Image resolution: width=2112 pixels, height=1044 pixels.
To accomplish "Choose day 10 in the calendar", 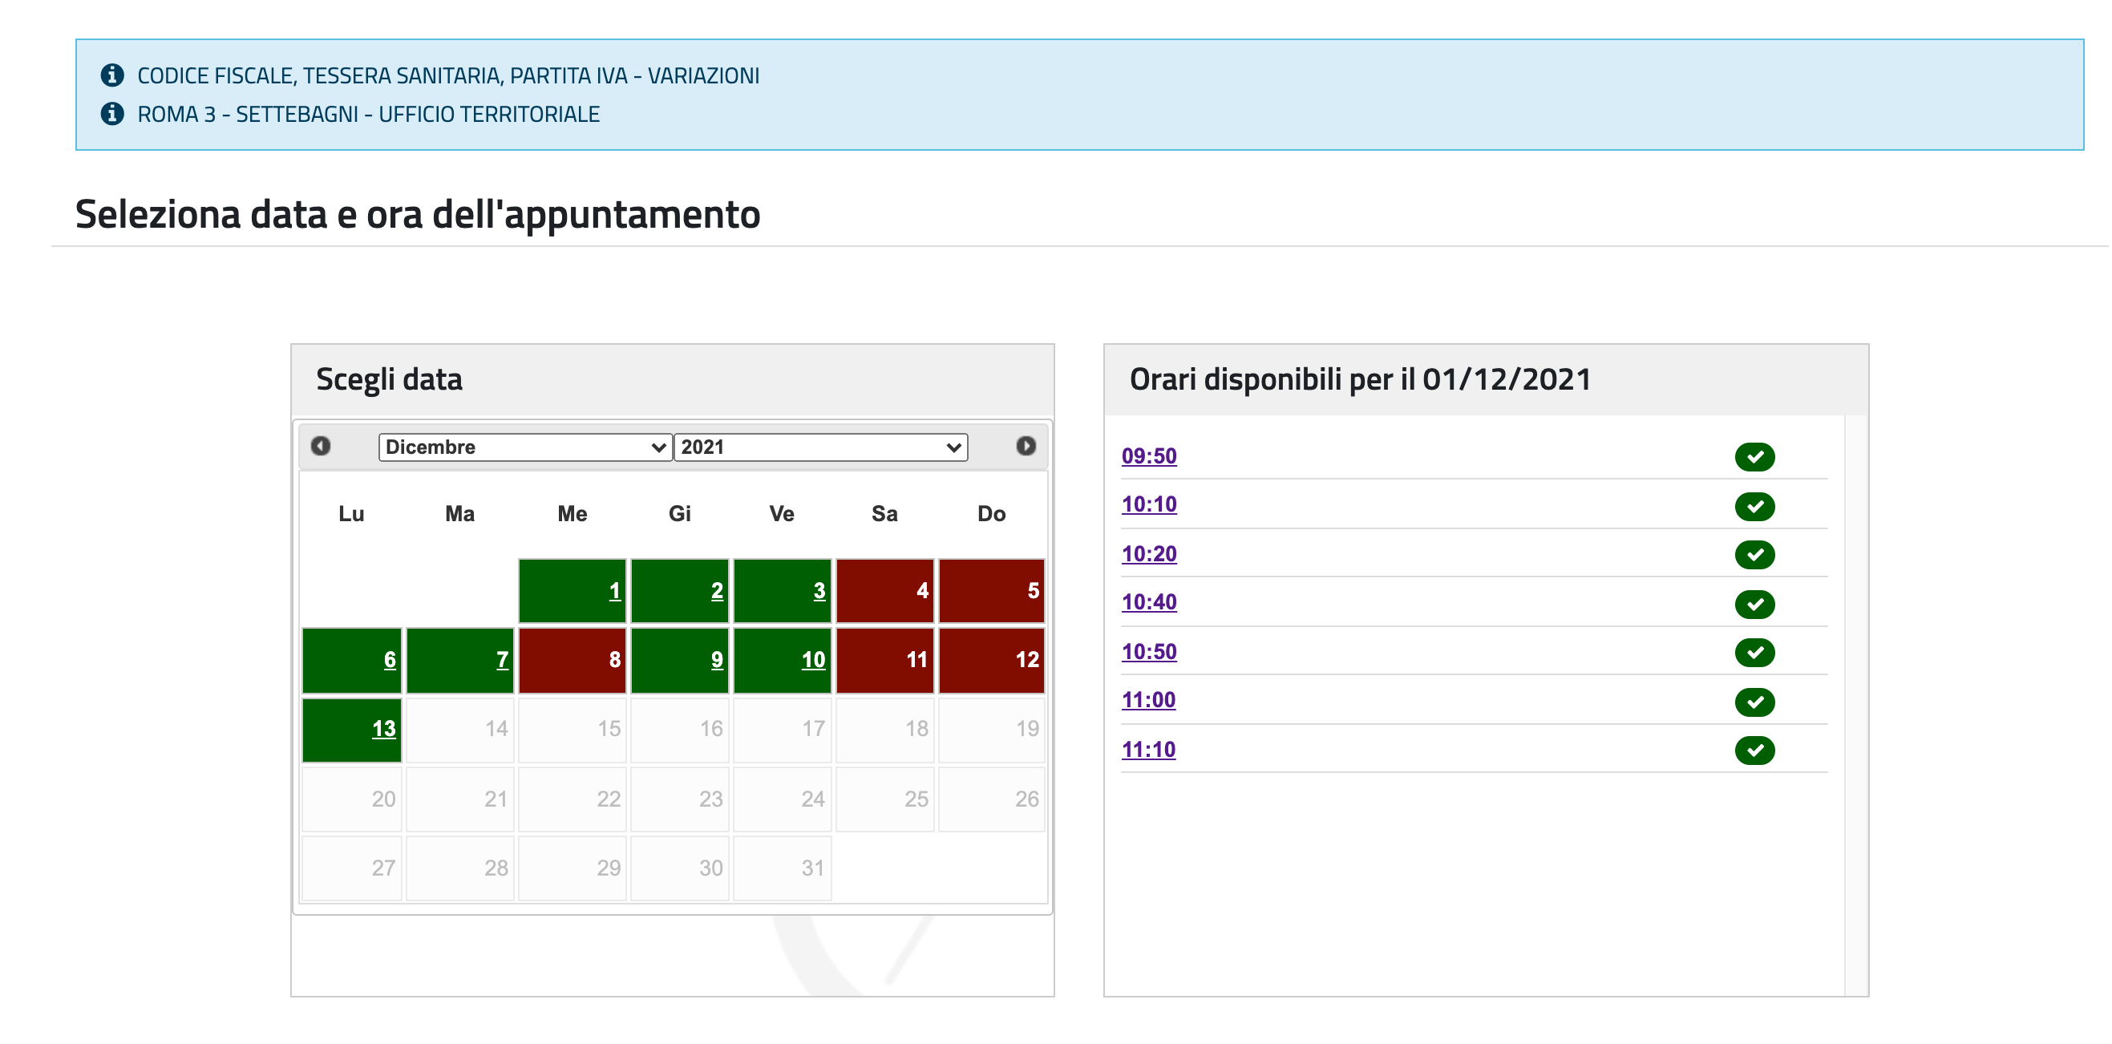I will pyautogui.click(x=782, y=660).
